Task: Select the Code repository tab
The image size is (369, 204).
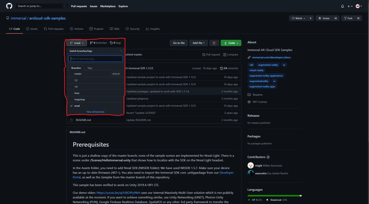Action: click(x=14, y=29)
